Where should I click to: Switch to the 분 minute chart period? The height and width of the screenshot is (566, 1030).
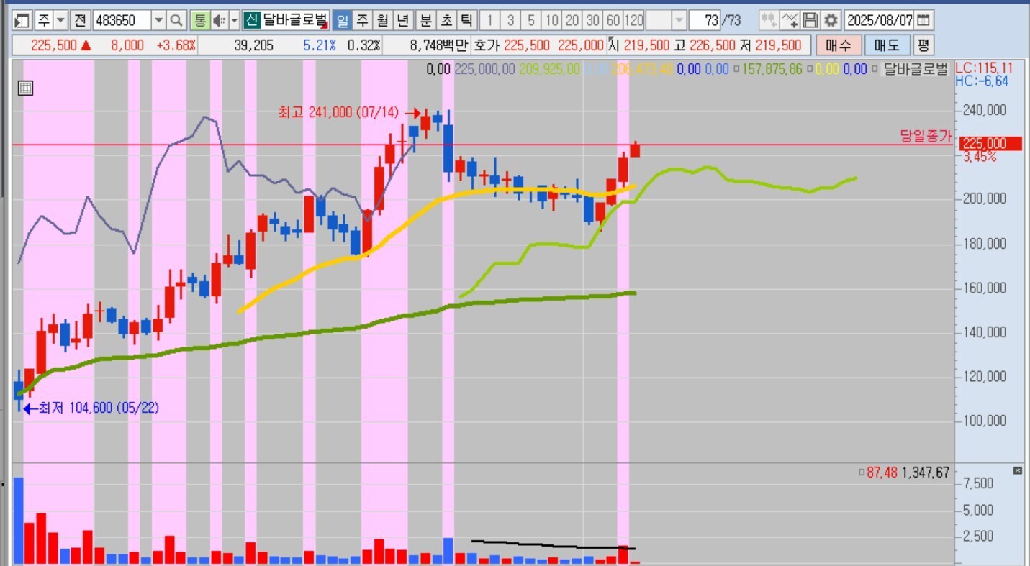tap(426, 19)
